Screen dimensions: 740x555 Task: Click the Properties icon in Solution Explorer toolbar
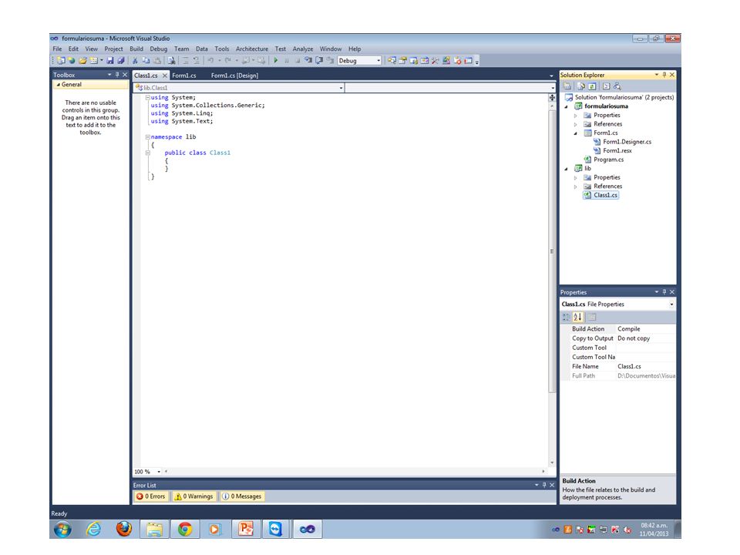(x=567, y=86)
